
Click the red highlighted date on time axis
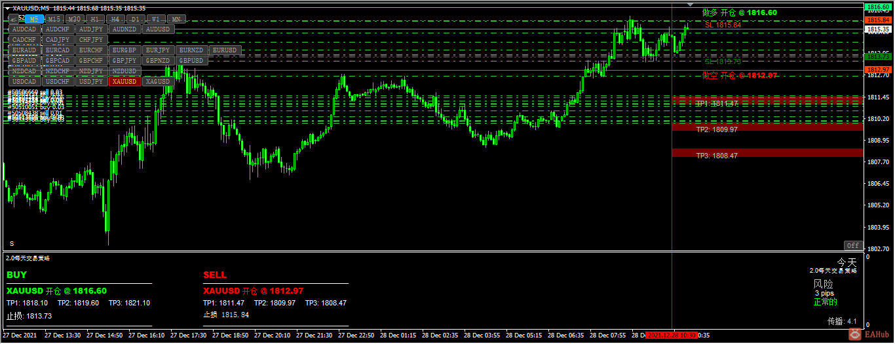click(672, 335)
